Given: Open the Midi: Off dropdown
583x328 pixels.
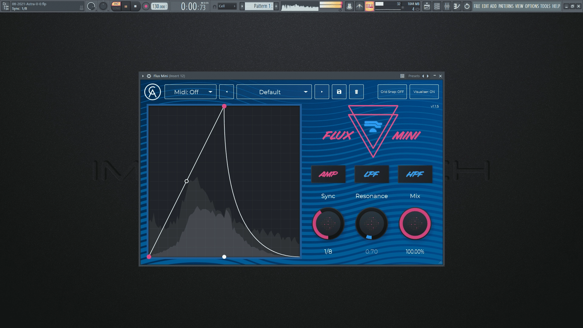Looking at the screenshot, I should pyautogui.click(x=190, y=92).
